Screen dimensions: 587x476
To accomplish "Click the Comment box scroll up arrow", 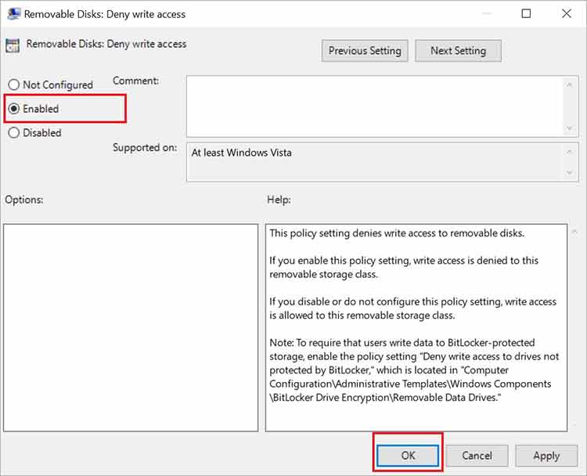I will click(x=570, y=85).
